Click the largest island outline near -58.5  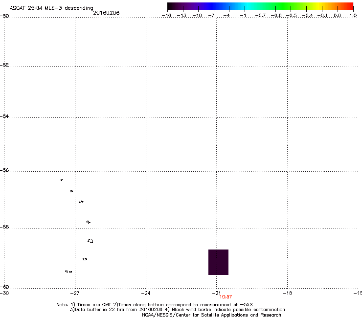(x=90, y=241)
